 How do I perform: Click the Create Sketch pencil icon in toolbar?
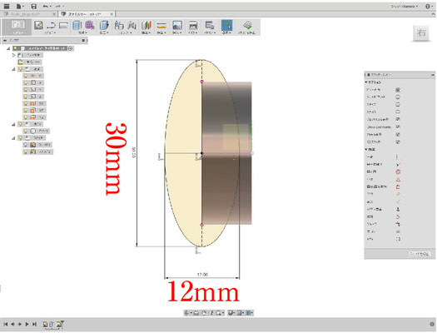38,25
